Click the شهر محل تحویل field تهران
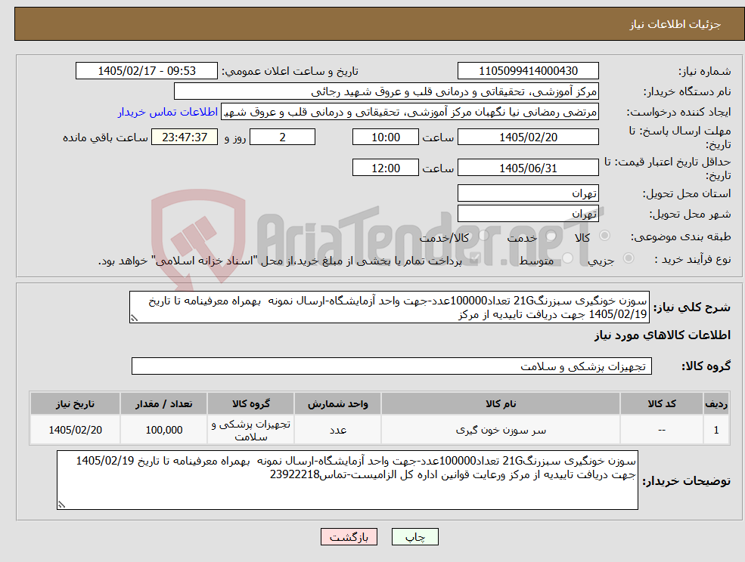This screenshot has height=562, width=745. (528, 214)
